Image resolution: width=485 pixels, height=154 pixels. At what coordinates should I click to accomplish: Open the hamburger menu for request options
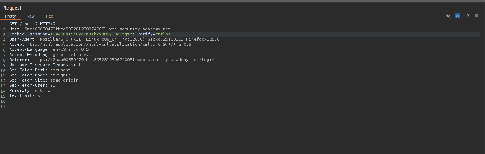pos(477,15)
